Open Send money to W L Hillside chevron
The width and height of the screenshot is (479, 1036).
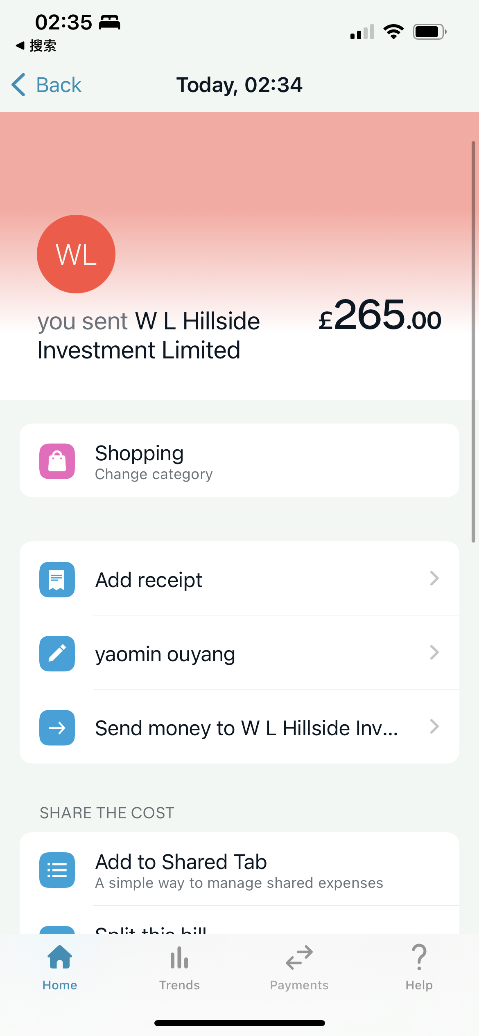tap(434, 727)
